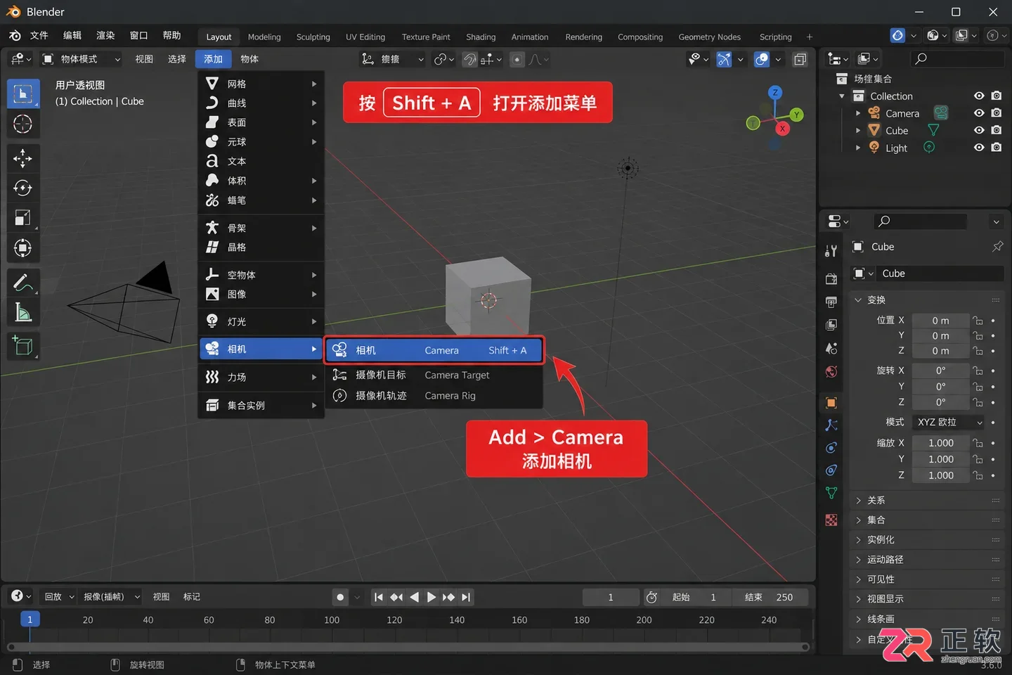Click the 视图 menu in timeline

pyautogui.click(x=162, y=597)
